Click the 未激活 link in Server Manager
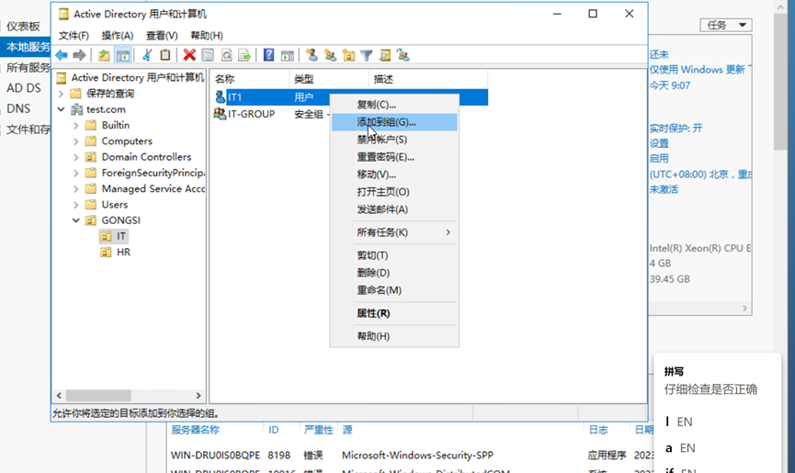This screenshot has width=795, height=473. tap(664, 189)
